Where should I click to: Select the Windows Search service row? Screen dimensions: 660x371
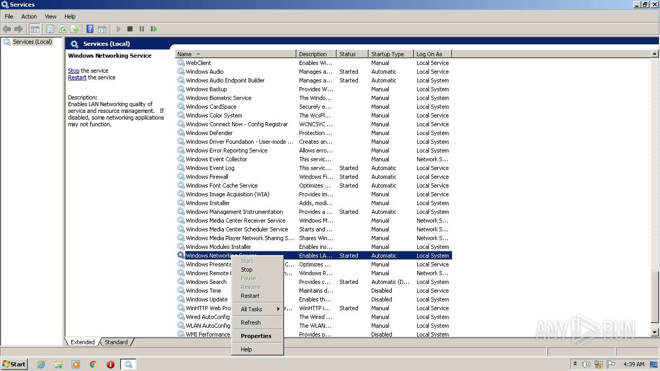click(x=313, y=282)
